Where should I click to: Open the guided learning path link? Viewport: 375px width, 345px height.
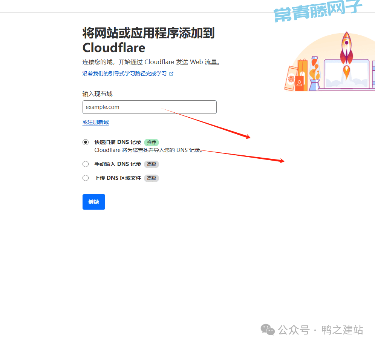[x=124, y=74]
